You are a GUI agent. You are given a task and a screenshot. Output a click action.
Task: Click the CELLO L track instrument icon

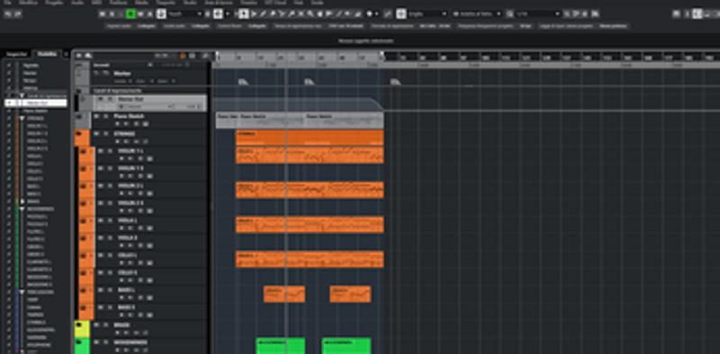pos(84,256)
